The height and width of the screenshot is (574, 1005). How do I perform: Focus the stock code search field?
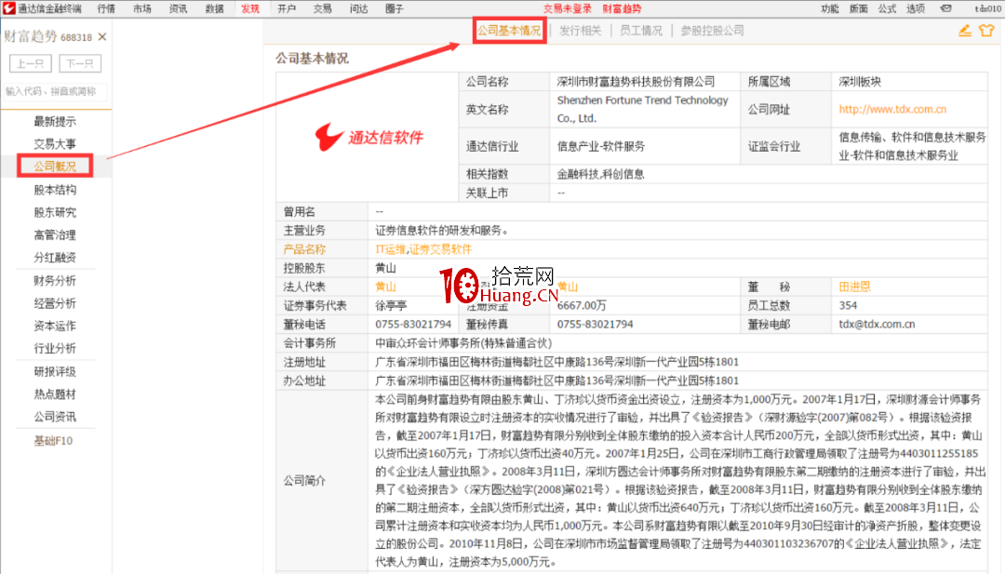point(55,91)
